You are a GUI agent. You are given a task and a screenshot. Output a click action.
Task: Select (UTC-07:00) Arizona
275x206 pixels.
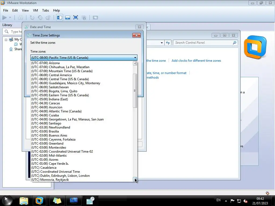82,63
